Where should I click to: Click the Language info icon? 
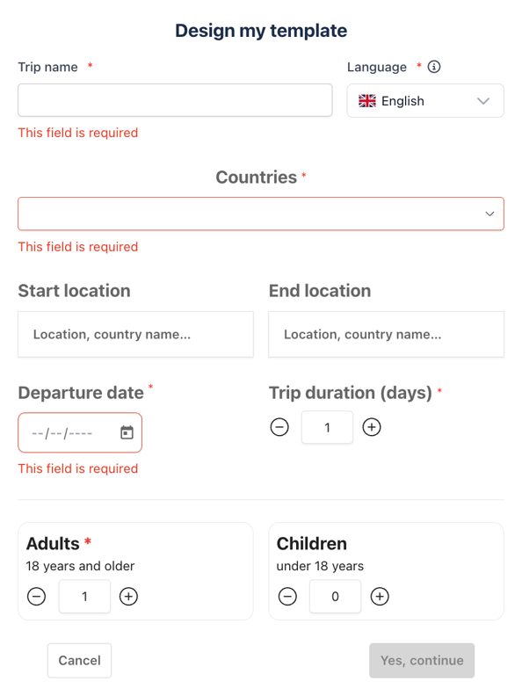(x=433, y=67)
